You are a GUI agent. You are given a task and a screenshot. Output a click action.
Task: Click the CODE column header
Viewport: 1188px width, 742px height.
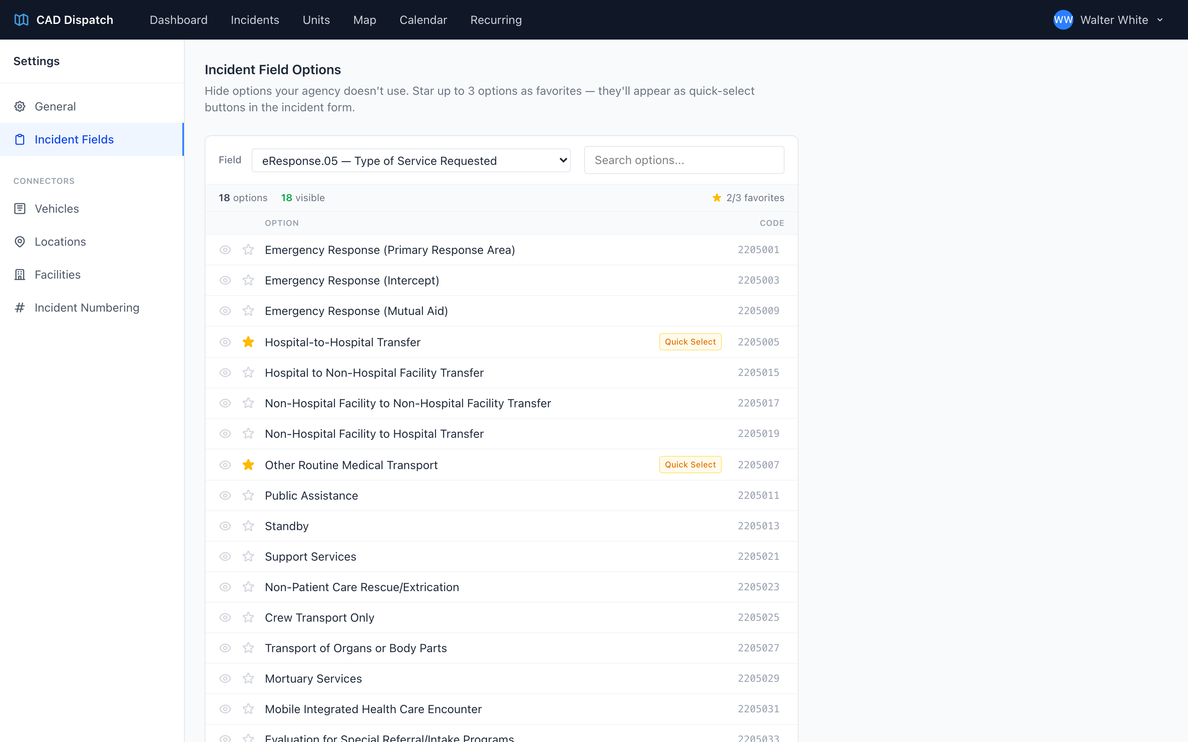[772, 223]
